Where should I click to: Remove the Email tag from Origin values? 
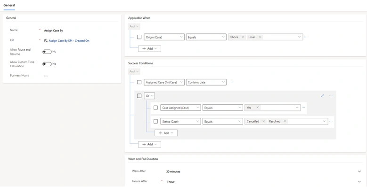click(x=260, y=37)
